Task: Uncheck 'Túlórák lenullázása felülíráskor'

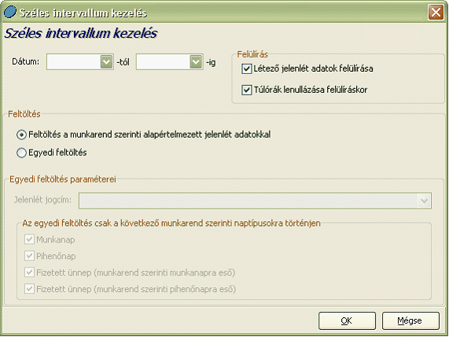Action: point(247,90)
